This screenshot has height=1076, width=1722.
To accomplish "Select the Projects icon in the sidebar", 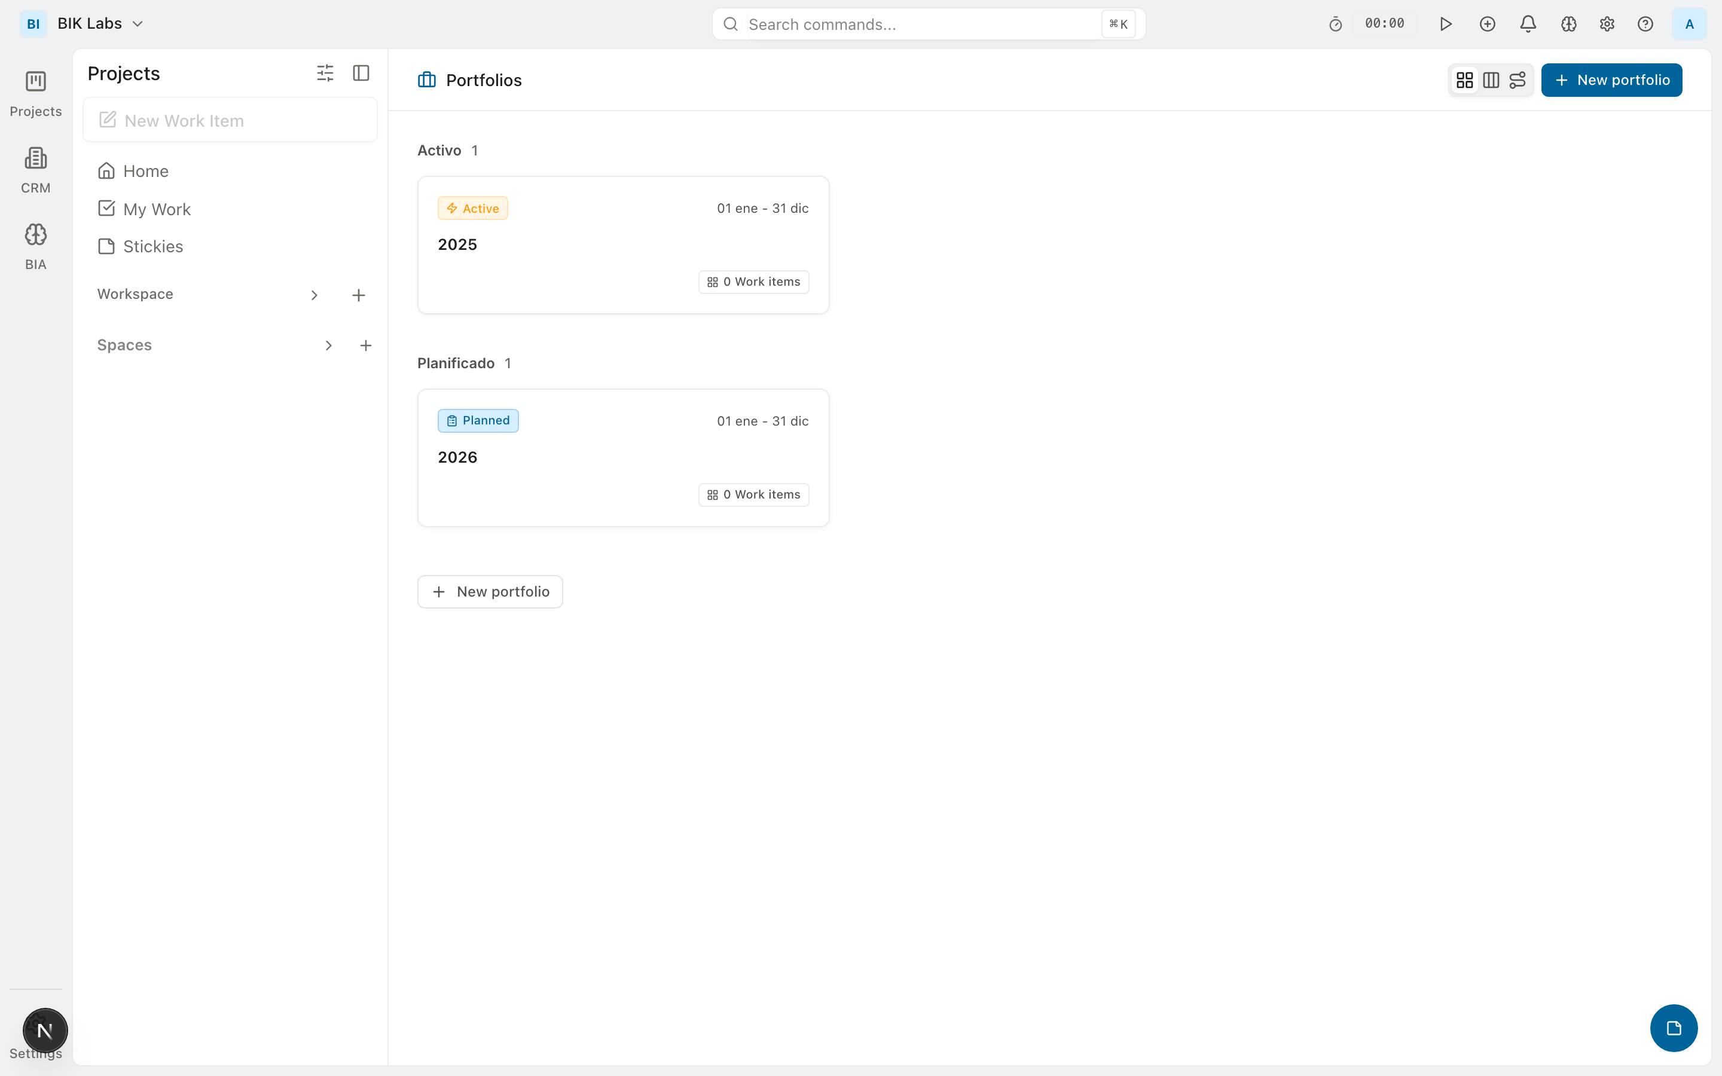I will point(35,91).
